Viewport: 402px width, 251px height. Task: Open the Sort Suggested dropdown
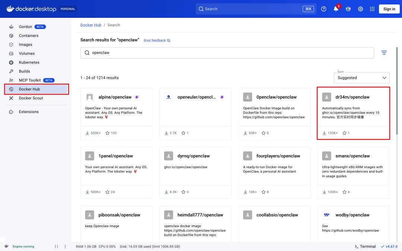(x=361, y=78)
